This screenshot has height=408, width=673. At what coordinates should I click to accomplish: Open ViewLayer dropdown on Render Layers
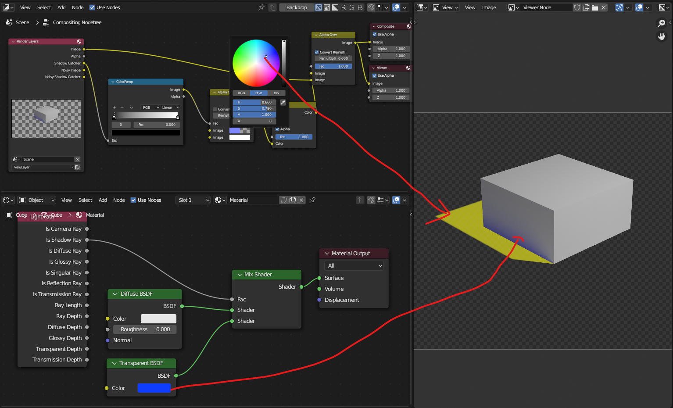point(44,167)
